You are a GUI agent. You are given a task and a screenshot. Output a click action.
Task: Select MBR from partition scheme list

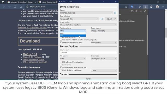(73, 33)
